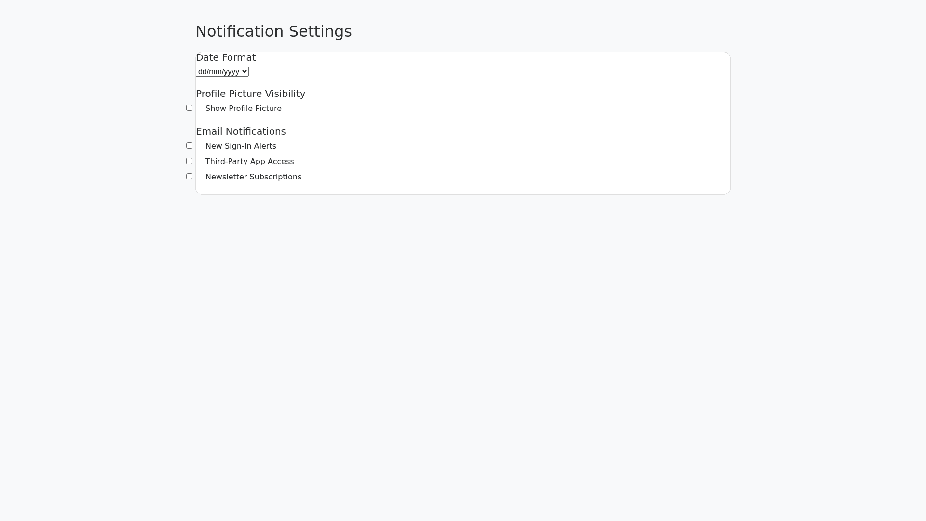Check the Third-Party App Access box
Screen dimensions: 926x521
pos(189,161)
